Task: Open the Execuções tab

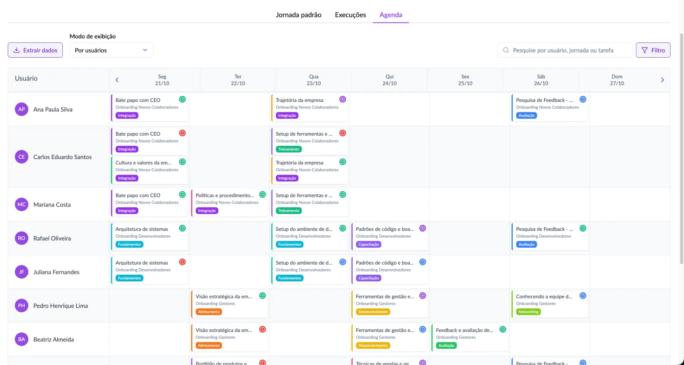Action: (350, 15)
